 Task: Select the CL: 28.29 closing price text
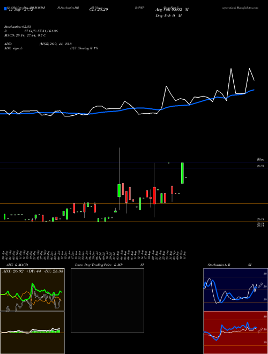coord(99,9)
